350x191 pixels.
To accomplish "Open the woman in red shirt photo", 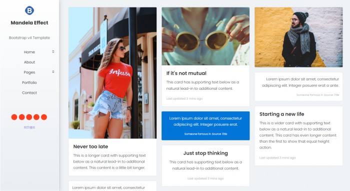I will pyautogui.click(x=112, y=73).
